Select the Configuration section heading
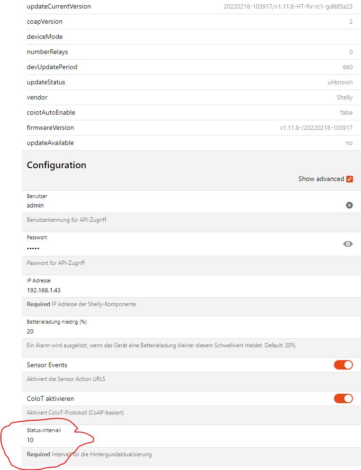Image resolution: width=361 pixels, height=470 pixels. pos(56,165)
